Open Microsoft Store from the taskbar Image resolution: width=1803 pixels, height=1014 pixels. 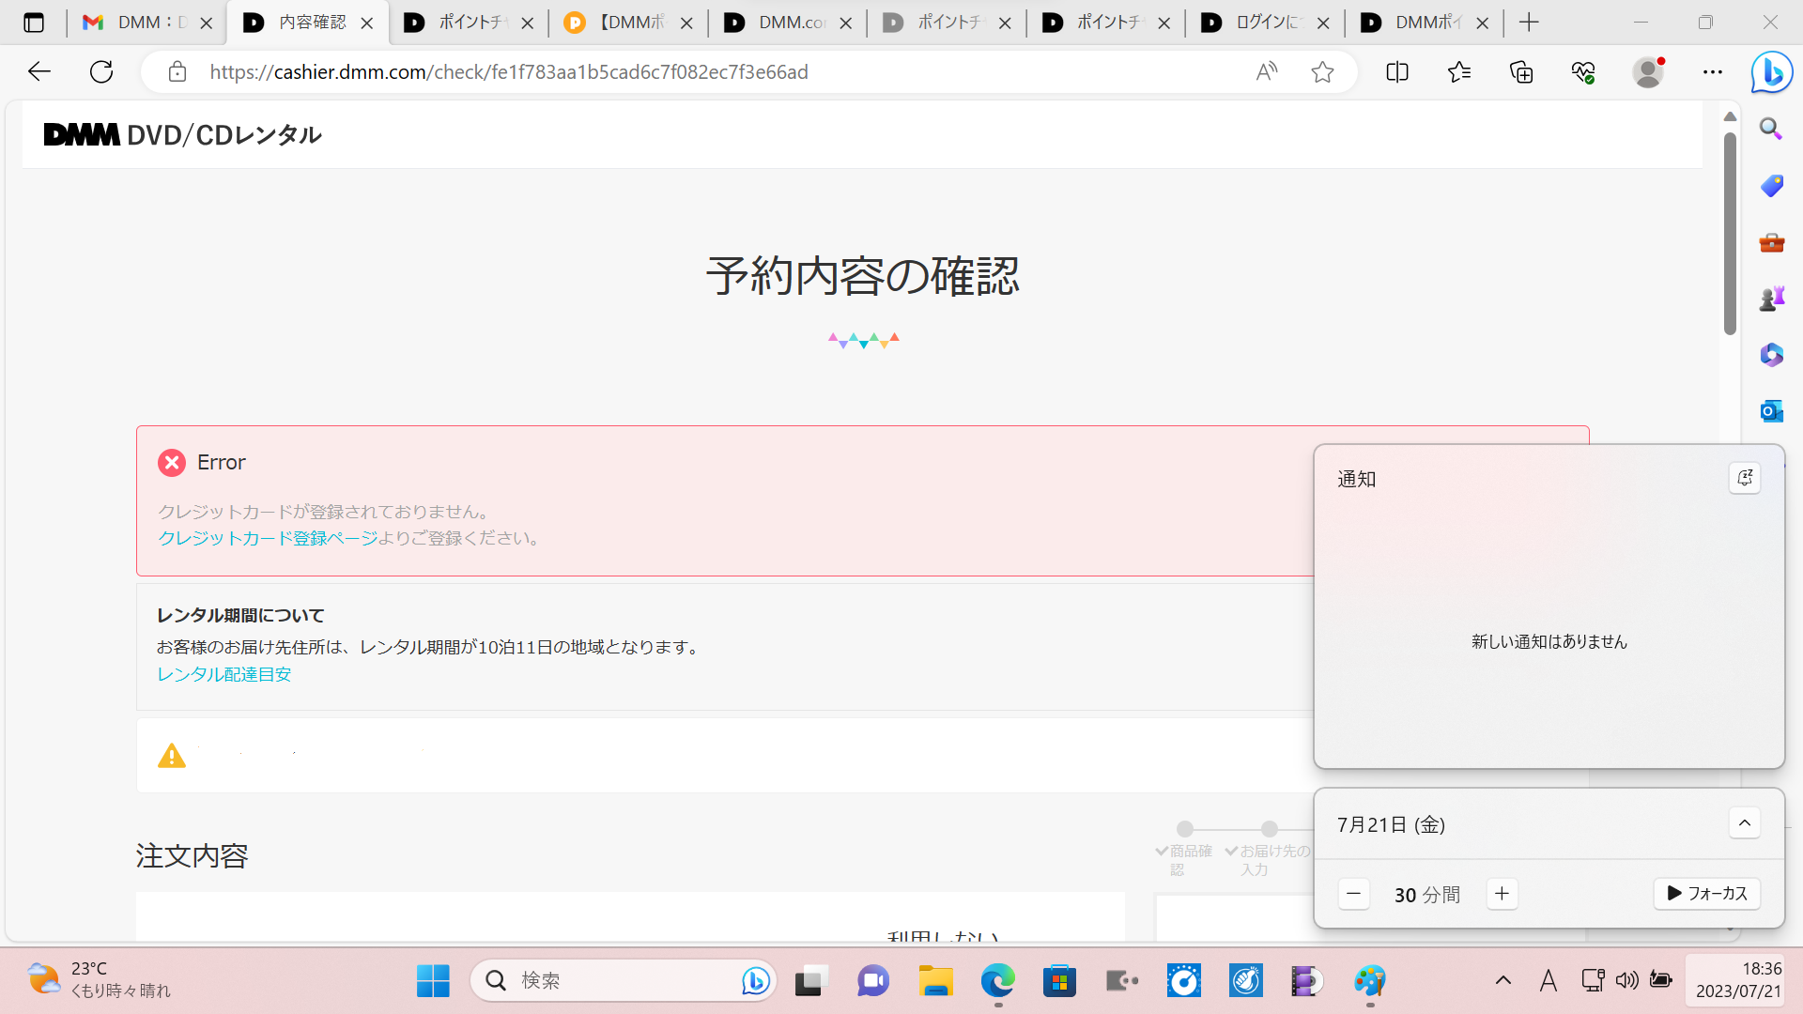click(1059, 980)
